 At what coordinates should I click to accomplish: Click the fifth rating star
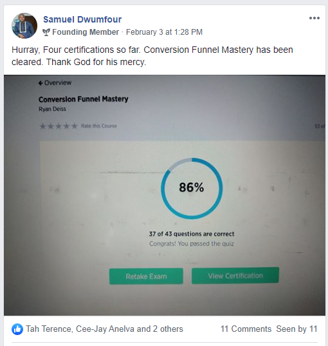(x=75, y=126)
